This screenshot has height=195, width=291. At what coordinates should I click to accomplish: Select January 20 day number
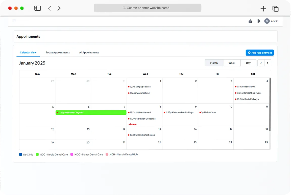88,142
